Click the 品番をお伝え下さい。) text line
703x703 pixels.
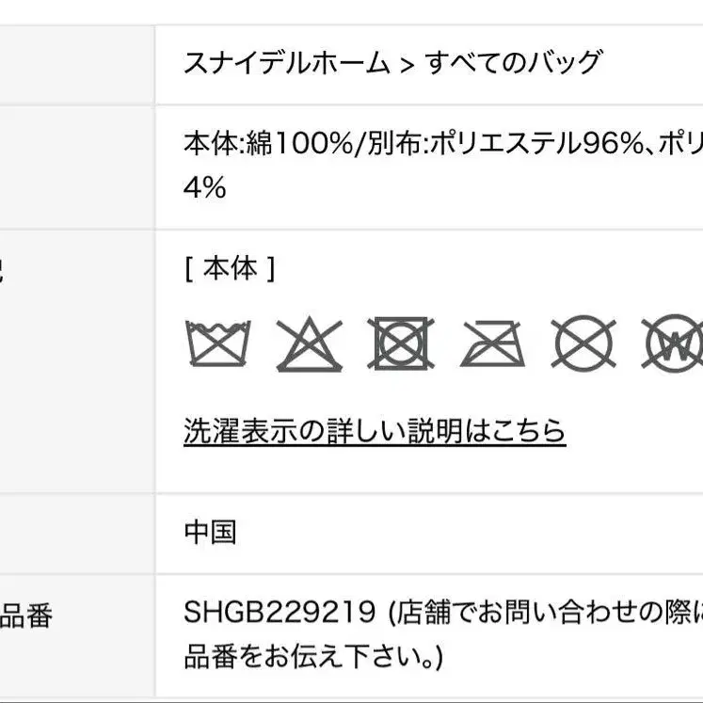(312, 656)
